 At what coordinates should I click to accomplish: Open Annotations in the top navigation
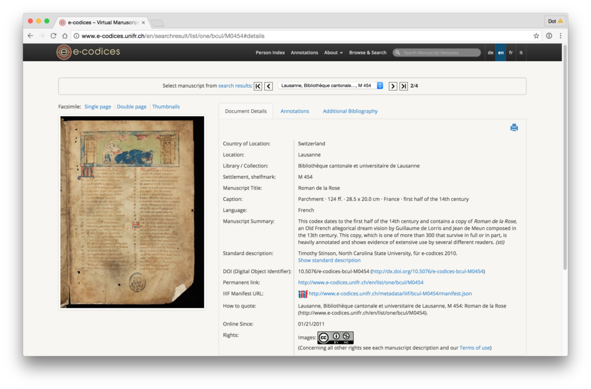(x=304, y=53)
